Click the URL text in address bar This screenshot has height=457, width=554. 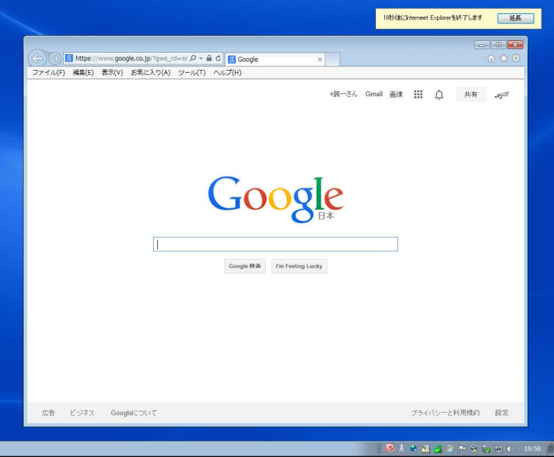pyautogui.click(x=131, y=58)
